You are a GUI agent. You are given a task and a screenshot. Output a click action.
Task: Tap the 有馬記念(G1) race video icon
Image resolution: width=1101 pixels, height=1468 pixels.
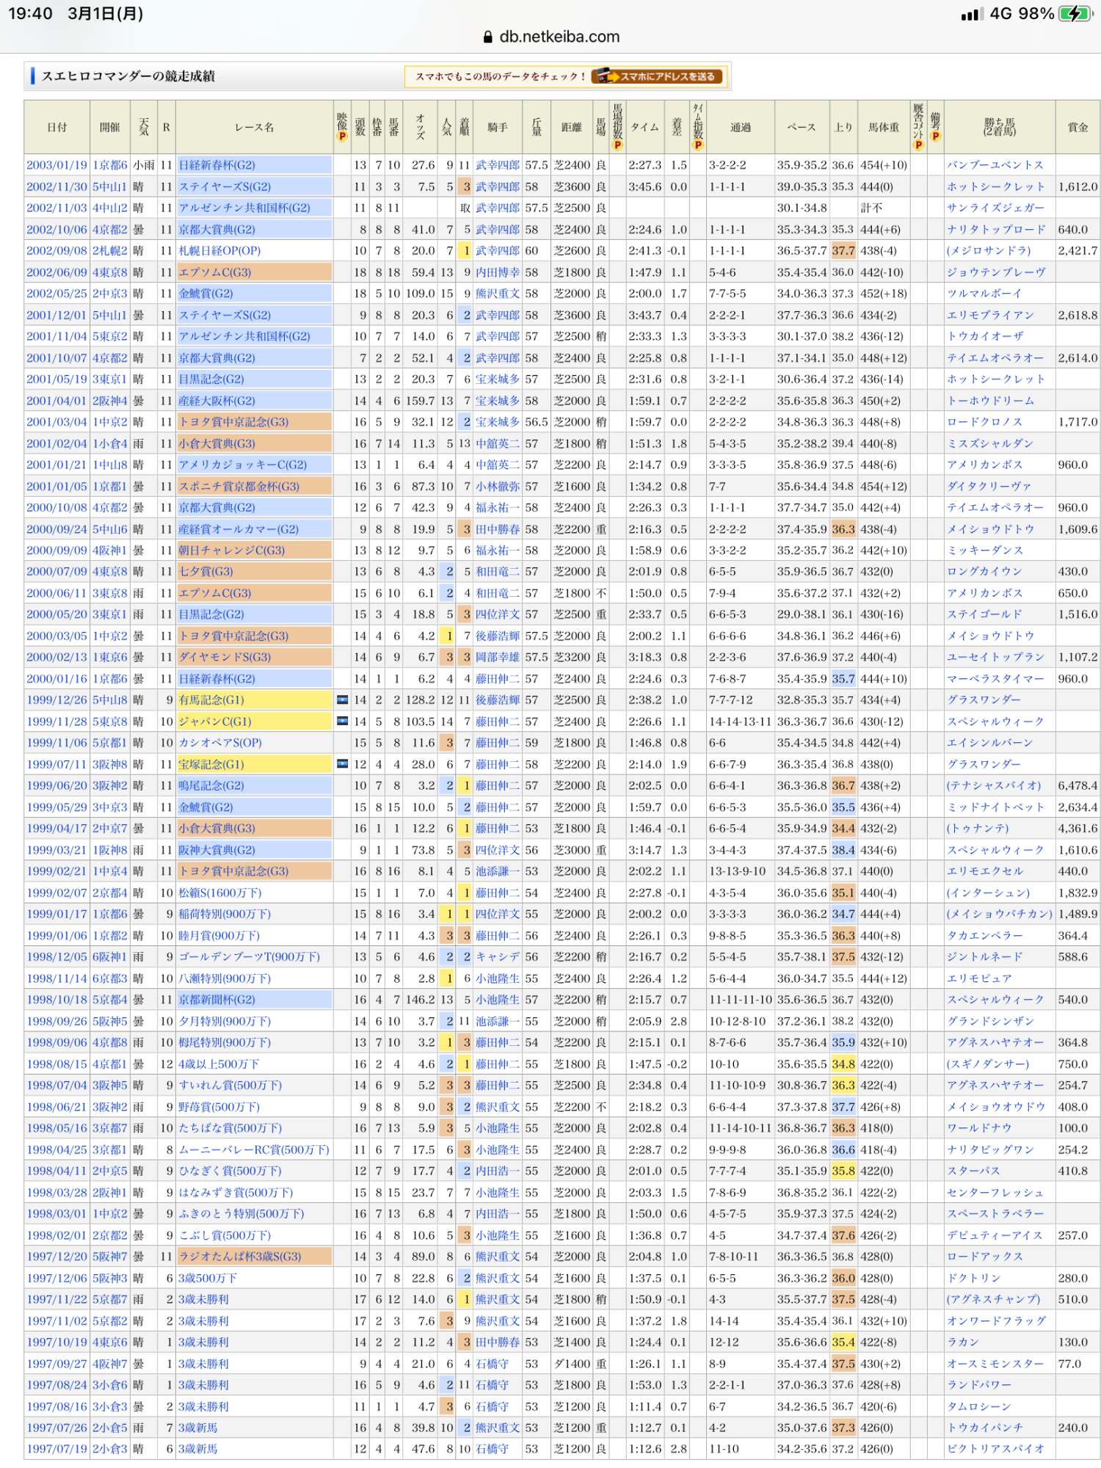coord(342,700)
